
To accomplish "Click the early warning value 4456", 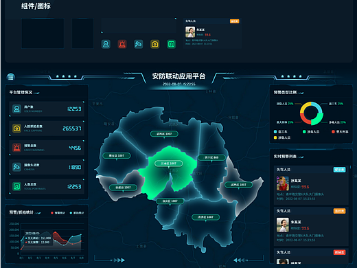I will click(75, 148).
